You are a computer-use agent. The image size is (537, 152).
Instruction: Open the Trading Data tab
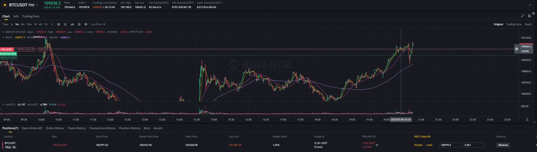tap(31, 16)
